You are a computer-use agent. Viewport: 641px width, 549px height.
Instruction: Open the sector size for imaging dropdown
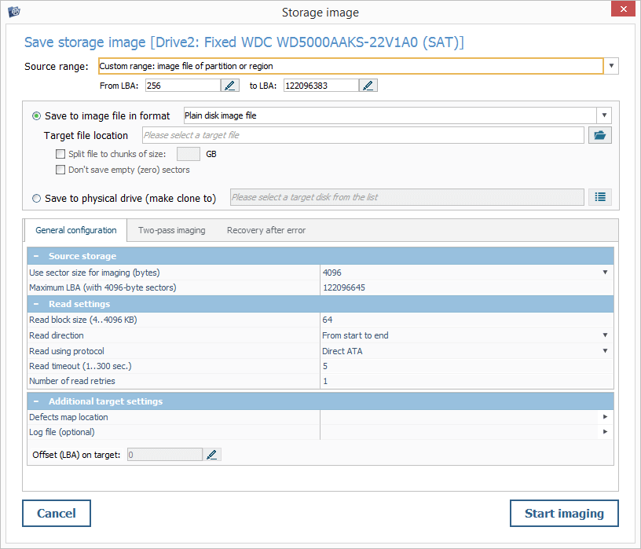(x=605, y=273)
